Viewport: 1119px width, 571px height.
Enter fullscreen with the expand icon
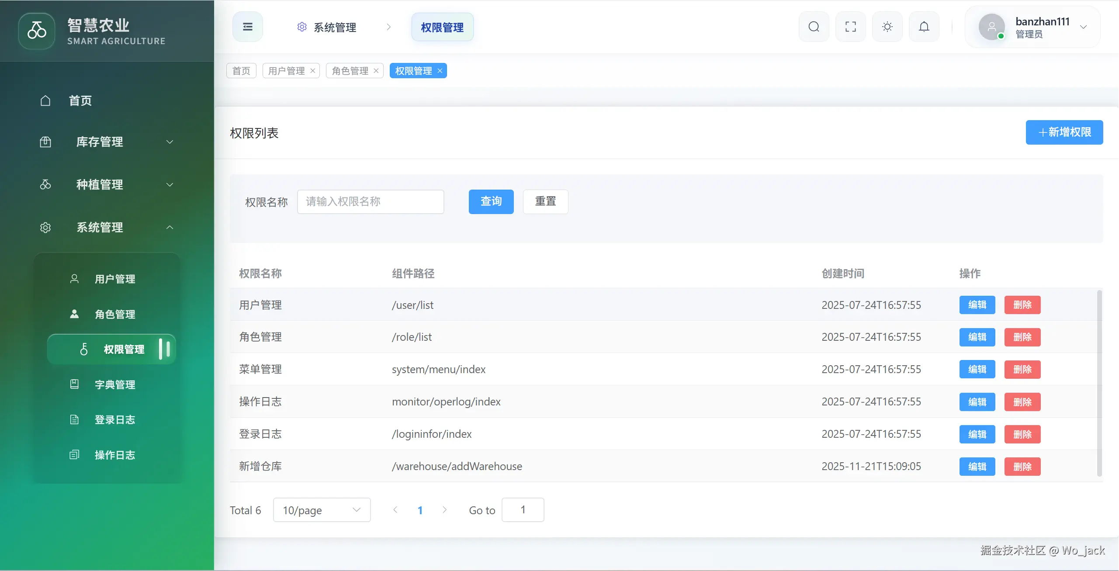(x=850, y=27)
